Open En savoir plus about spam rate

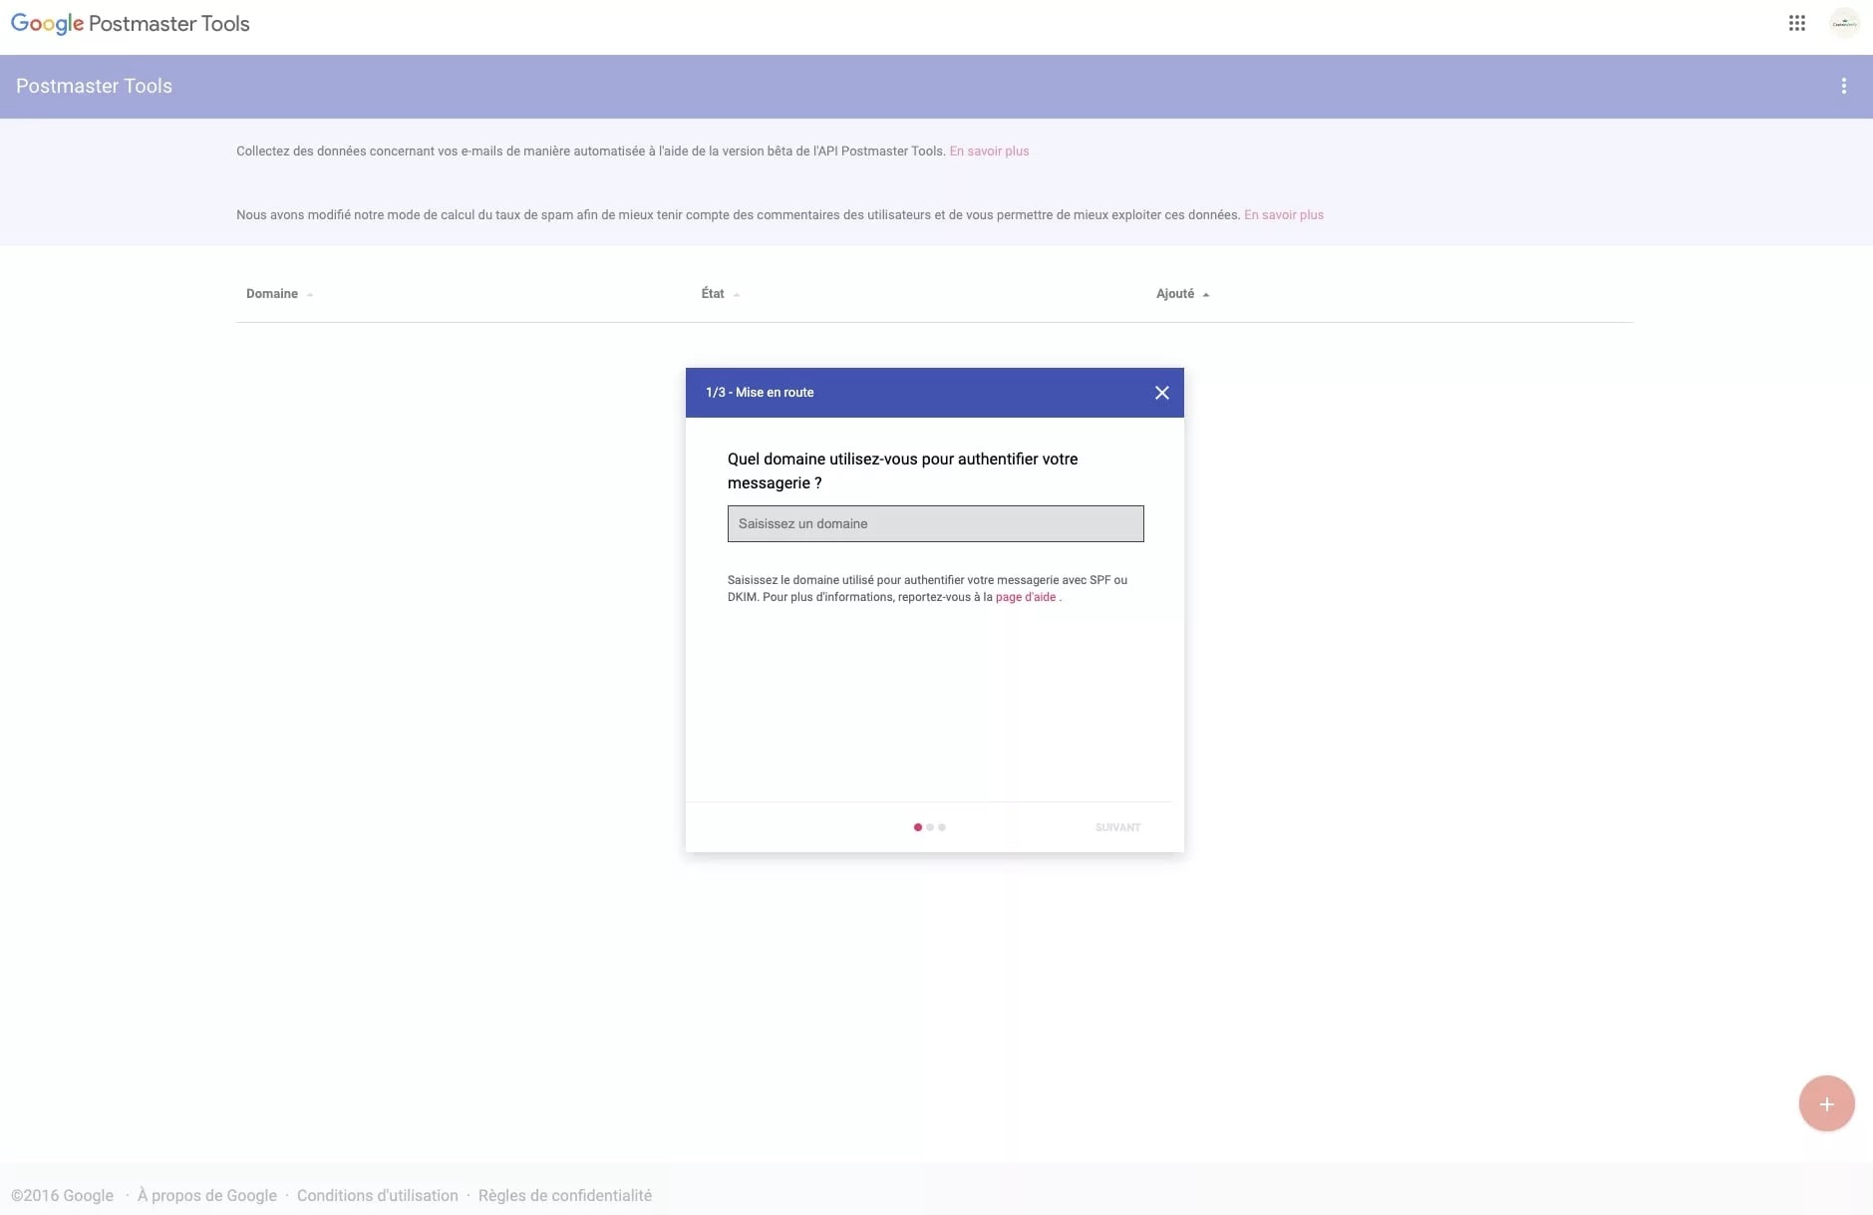tap(1283, 215)
